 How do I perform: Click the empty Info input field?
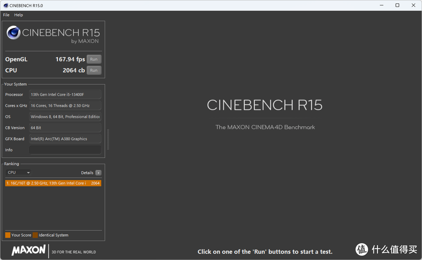point(65,150)
